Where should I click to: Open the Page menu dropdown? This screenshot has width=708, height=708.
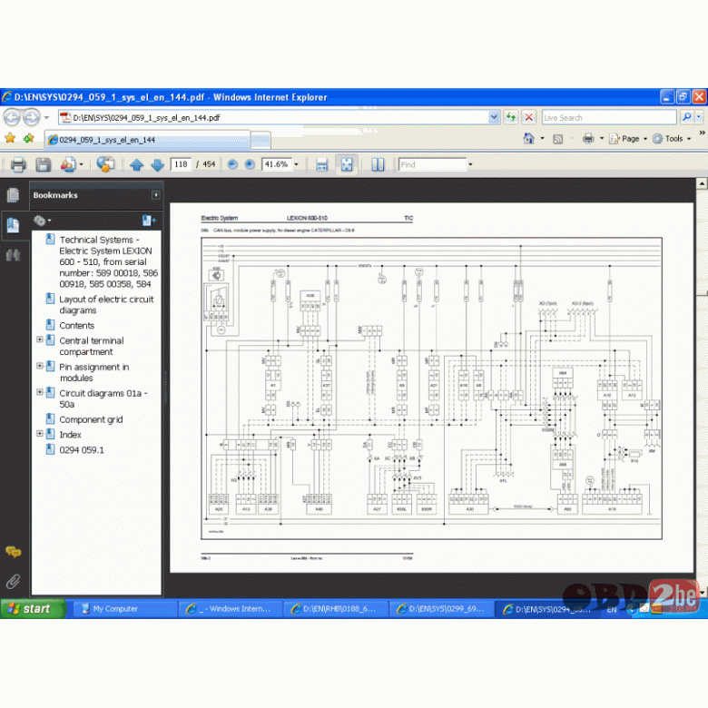(628, 139)
